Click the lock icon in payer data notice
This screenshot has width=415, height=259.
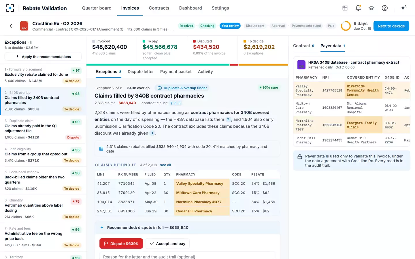coord(300,157)
